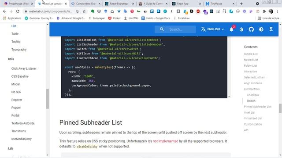Screen dimensions: 282x158
Task: Switch to the React App tab
Action: pyautogui.click(x=187, y=4)
